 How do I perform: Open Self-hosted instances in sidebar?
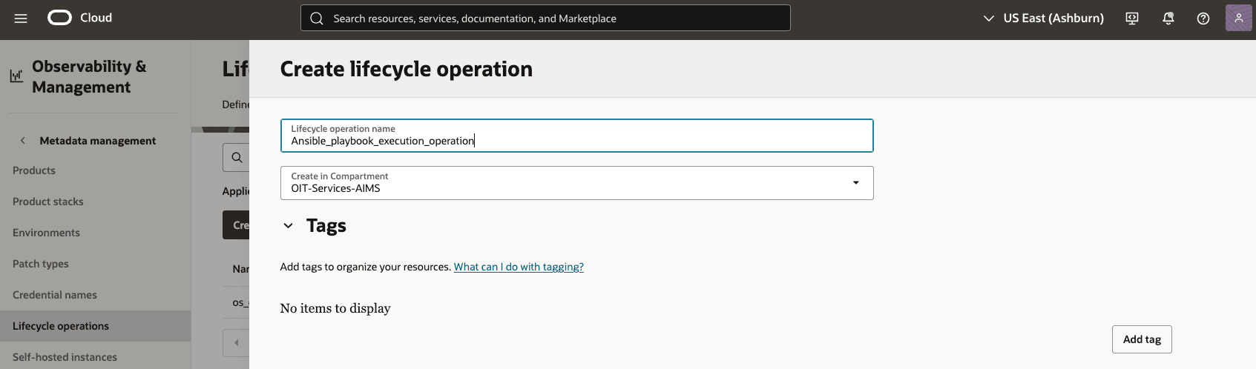[x=65, y=357]
